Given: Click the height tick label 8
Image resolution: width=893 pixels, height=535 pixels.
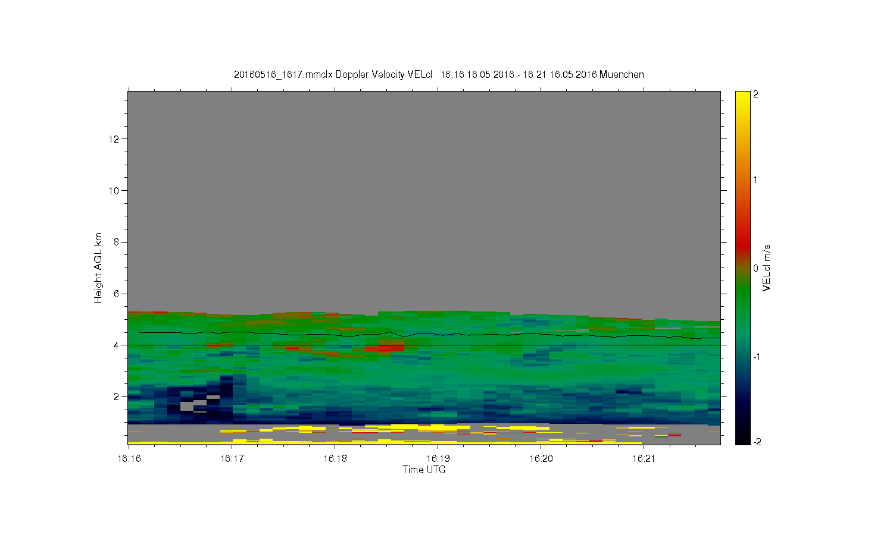Looking at the screenshot, I should tap(117, 242).
